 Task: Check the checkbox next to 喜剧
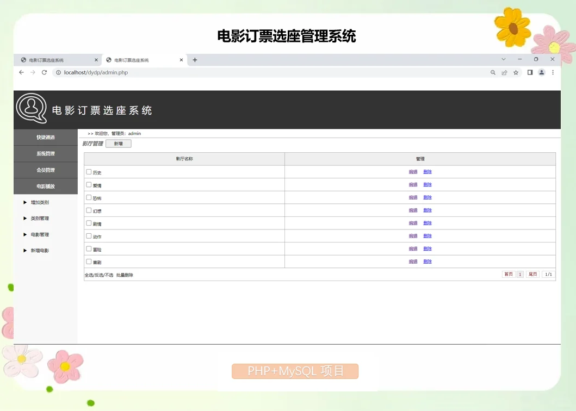89,261
